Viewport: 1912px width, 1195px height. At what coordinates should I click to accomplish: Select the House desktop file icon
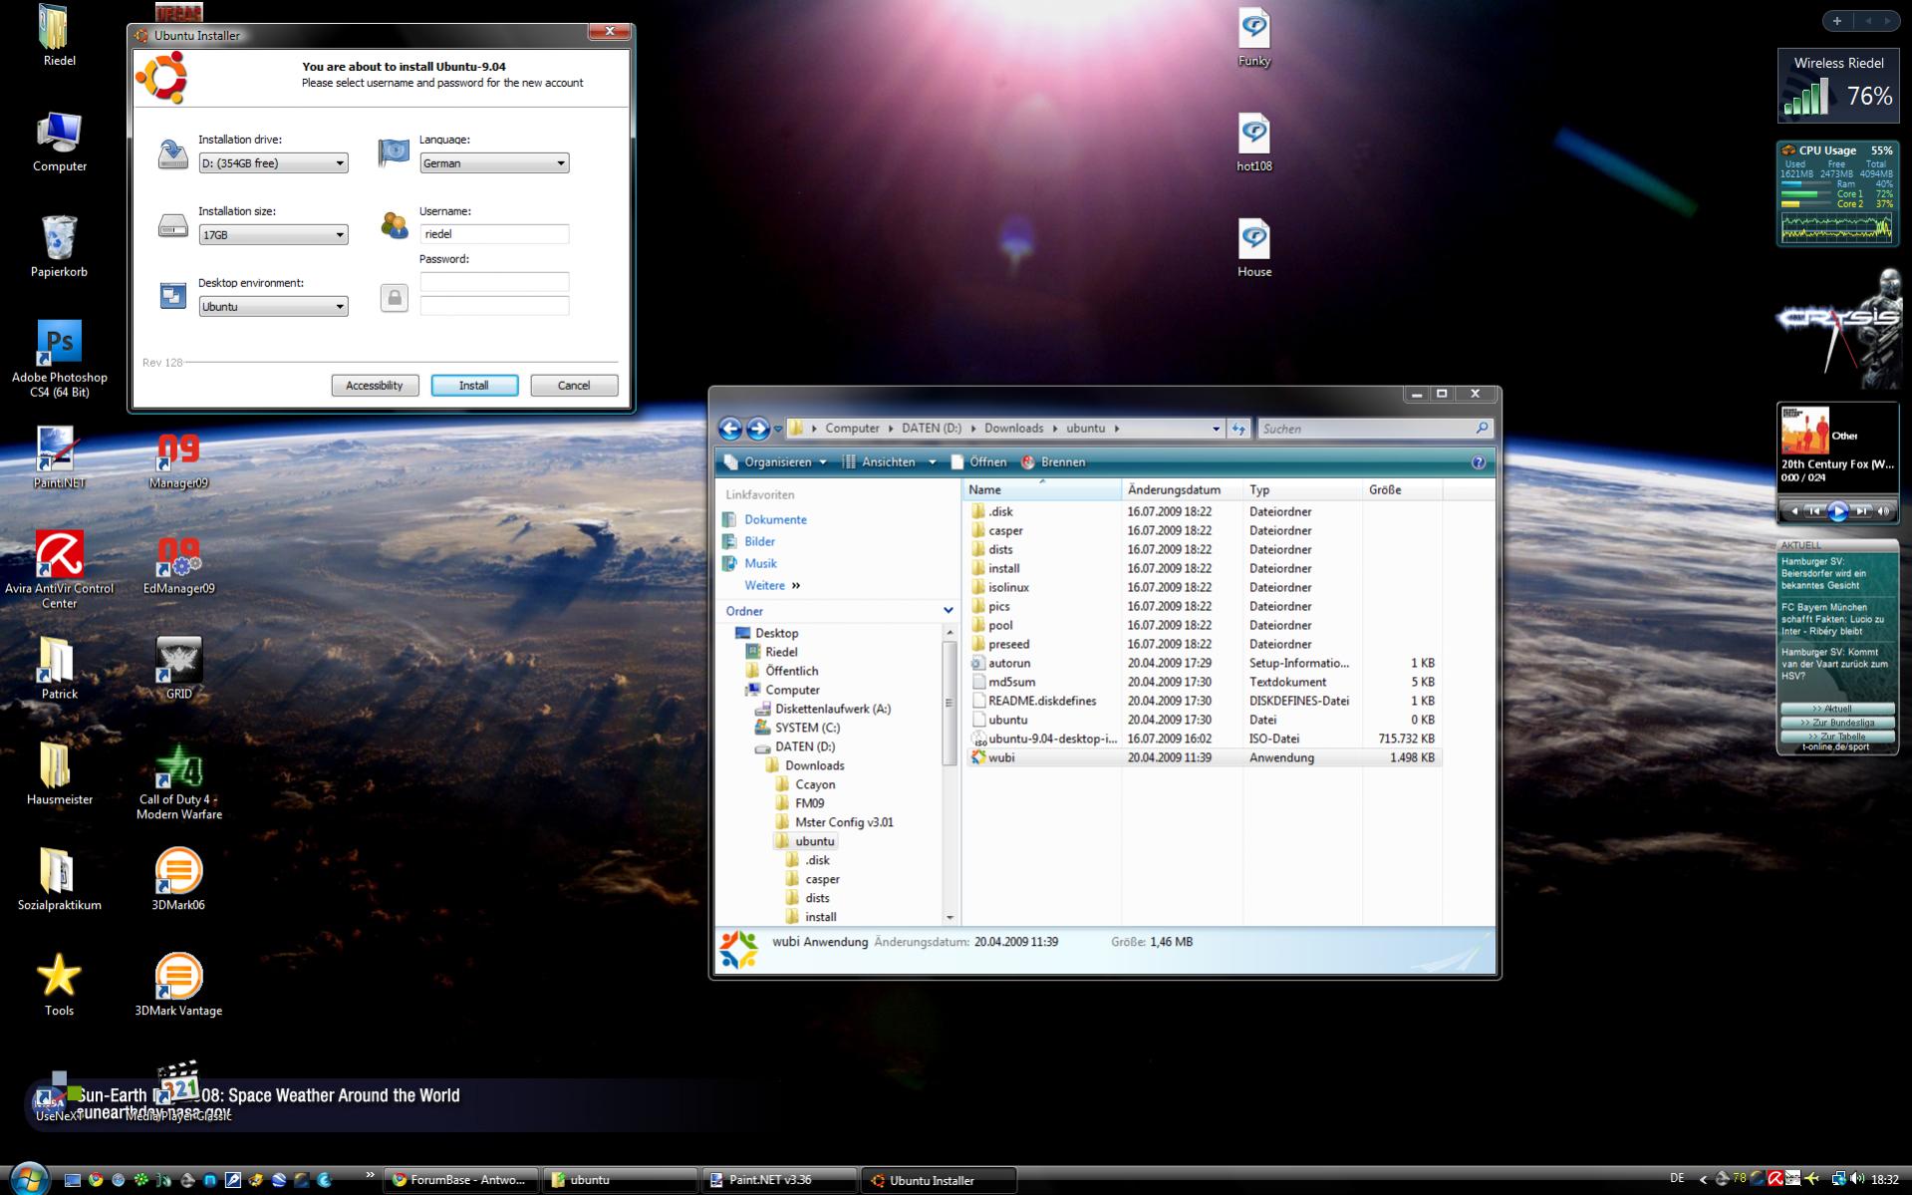click(1254, 248)
